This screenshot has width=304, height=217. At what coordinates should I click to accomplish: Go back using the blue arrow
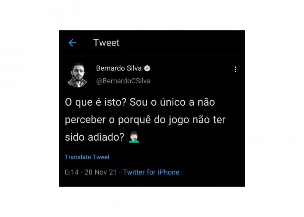point(73,43)
